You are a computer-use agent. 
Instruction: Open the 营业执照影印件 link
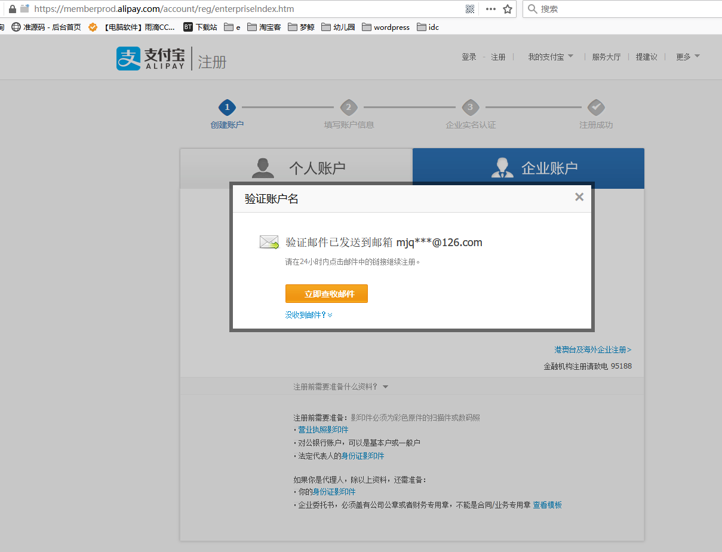[323, 430]
